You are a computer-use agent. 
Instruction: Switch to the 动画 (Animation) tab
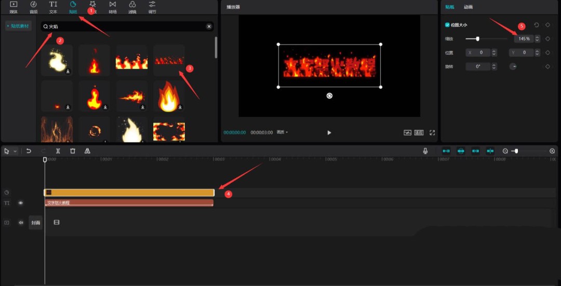point(468,7)
